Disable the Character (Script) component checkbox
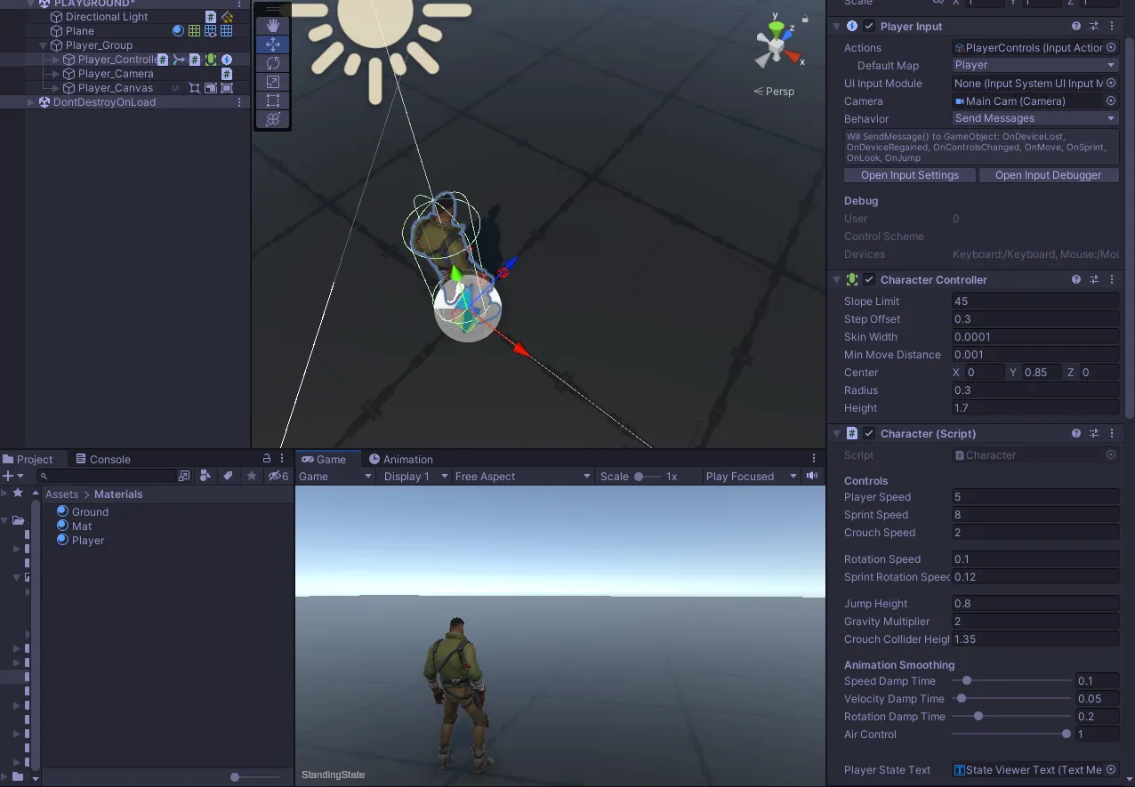1135x787 pixels. (869, 433)
